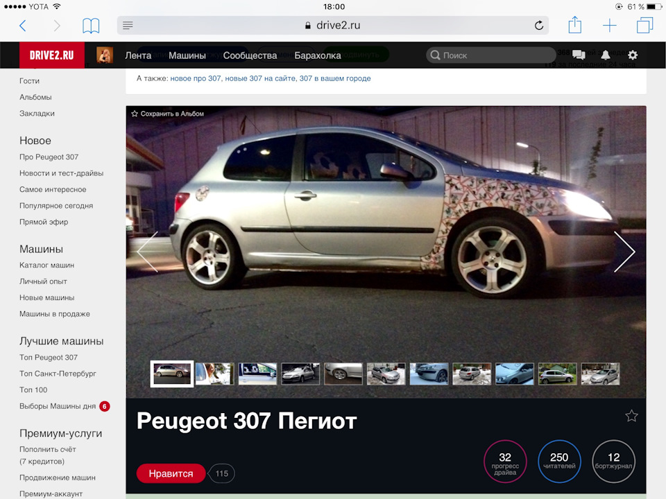Viewport: 666px width, 499px height.
Task: Open Топ Санкт-Петербург link
Action: tap(58, 374)
